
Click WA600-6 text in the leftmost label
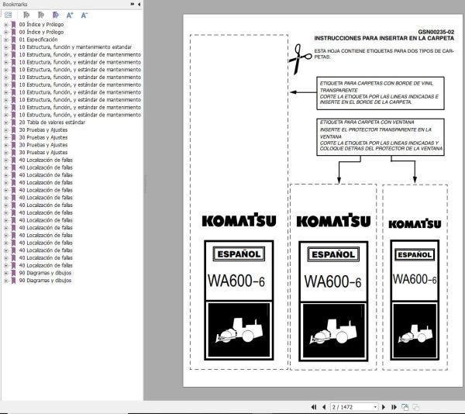(x=236, y=281)
